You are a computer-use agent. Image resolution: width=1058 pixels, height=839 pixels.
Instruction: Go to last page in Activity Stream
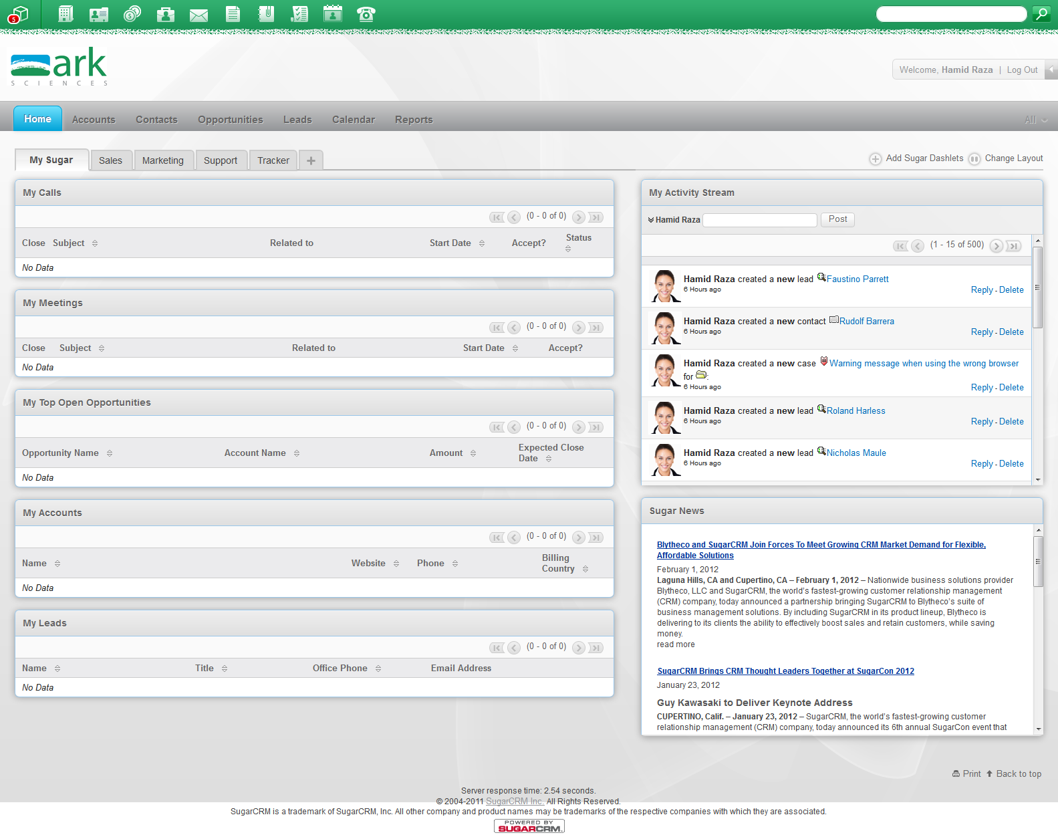[1013, 246]
